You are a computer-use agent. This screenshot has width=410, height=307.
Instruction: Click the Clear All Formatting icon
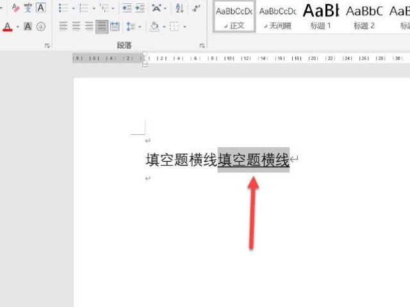(15, 8)
